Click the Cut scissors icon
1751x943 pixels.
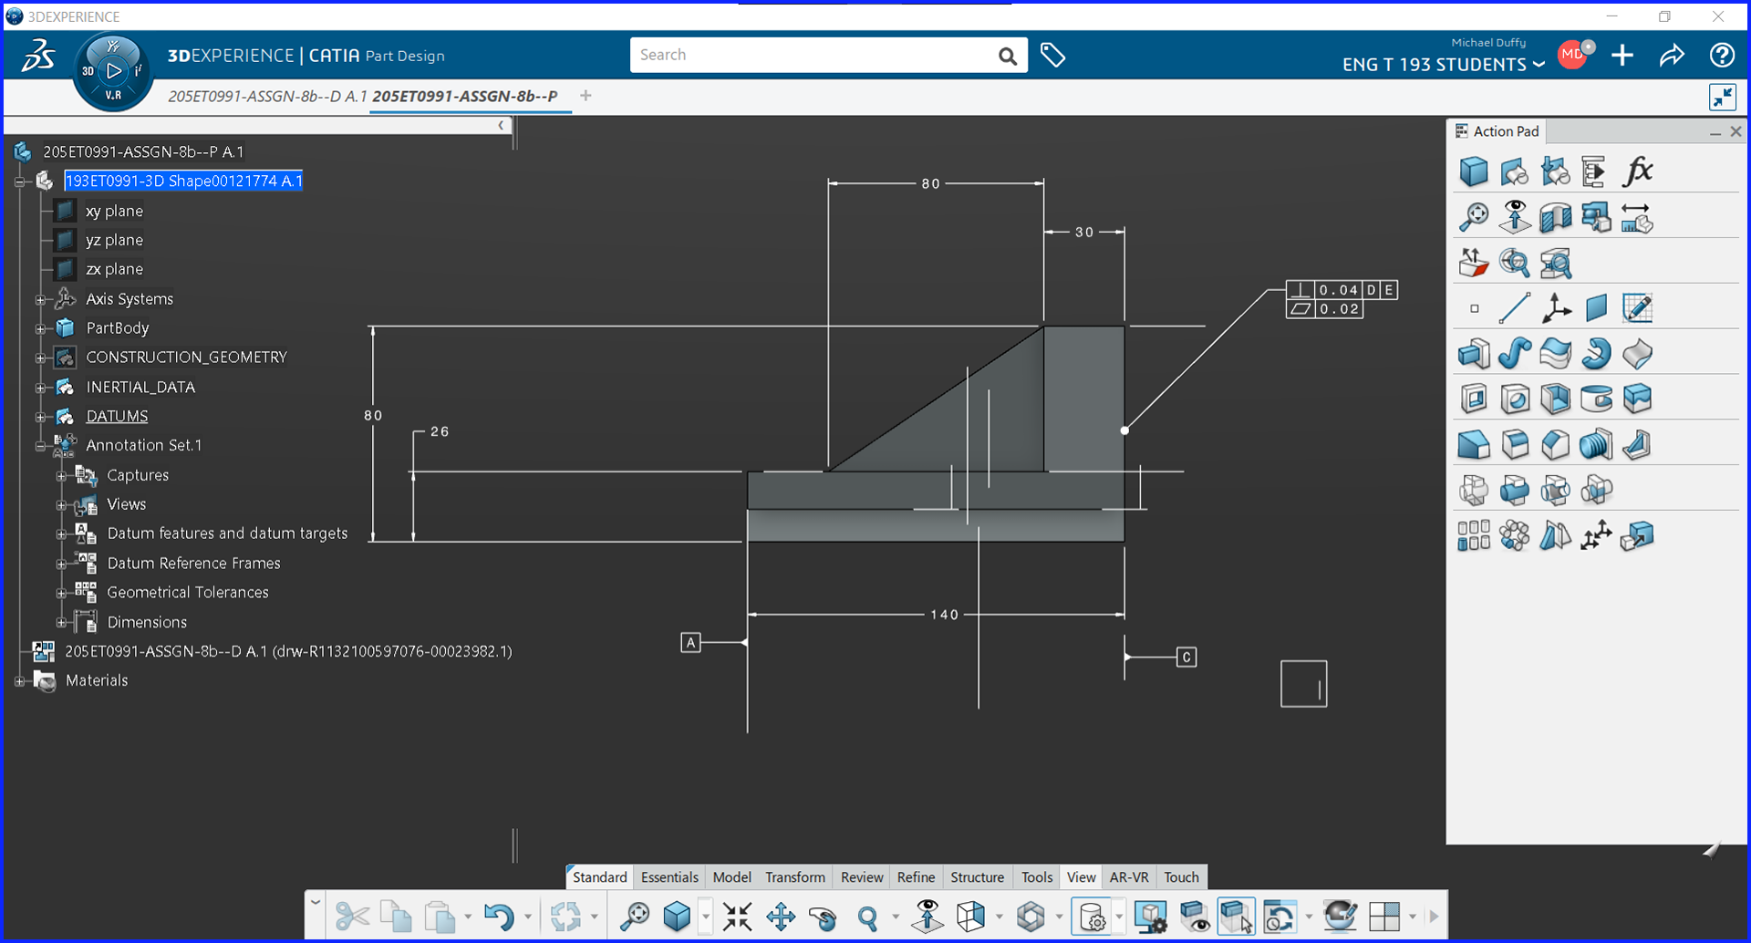pyautogui.click(x=352, y=917)
